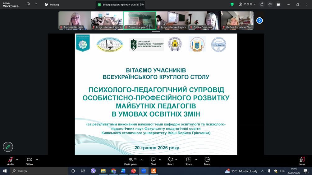The height and width of the screenshot is (175, 312).
Task: Click the pen annotate icon in title bar
Action: pyautogui.click(x=262, y=4)
